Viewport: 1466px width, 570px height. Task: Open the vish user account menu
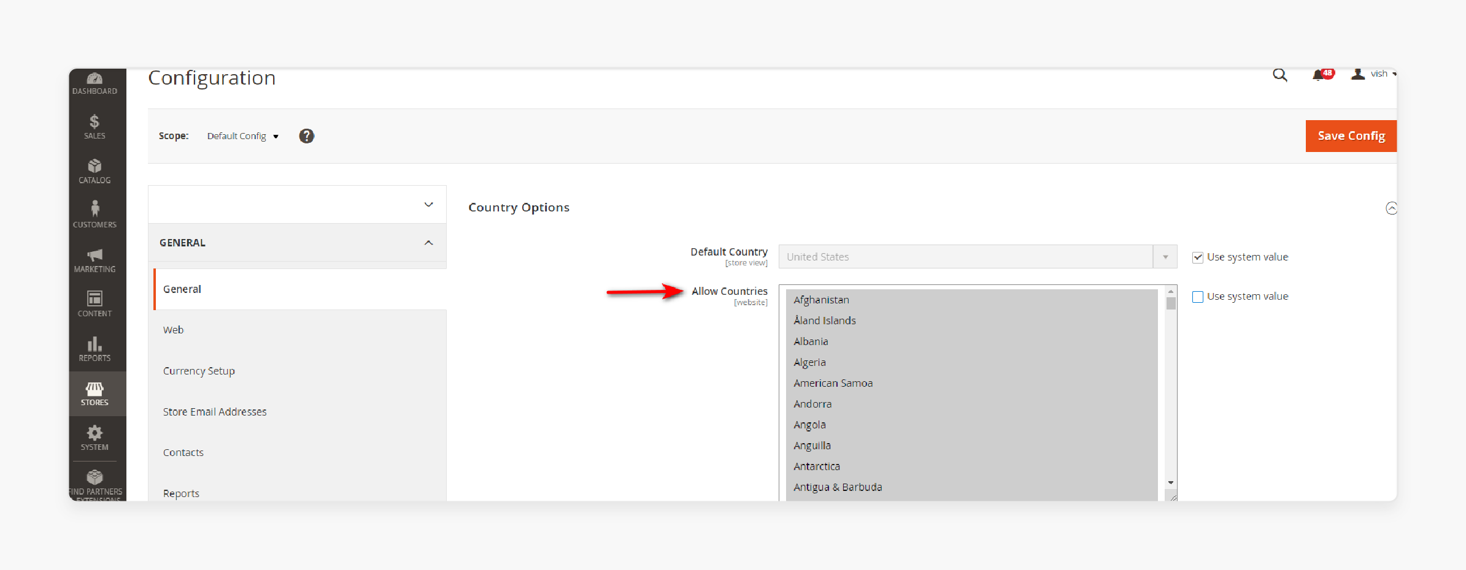1374,74
